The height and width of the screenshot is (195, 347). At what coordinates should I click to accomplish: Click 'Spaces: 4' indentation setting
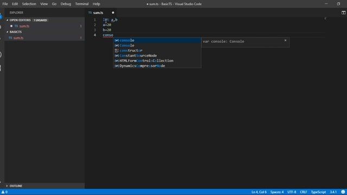coord(277,192)
